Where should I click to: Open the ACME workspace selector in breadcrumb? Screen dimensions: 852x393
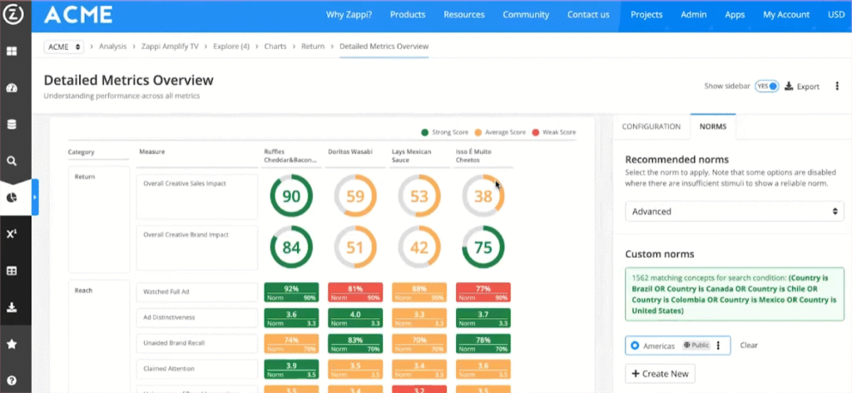(64, 47)
